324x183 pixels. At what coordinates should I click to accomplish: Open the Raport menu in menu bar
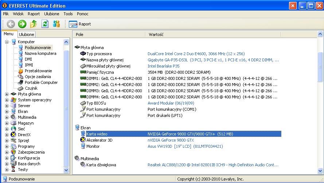[34, 14]
